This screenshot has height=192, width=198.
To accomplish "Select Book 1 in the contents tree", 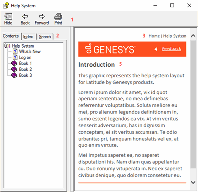I will [25, 63].
